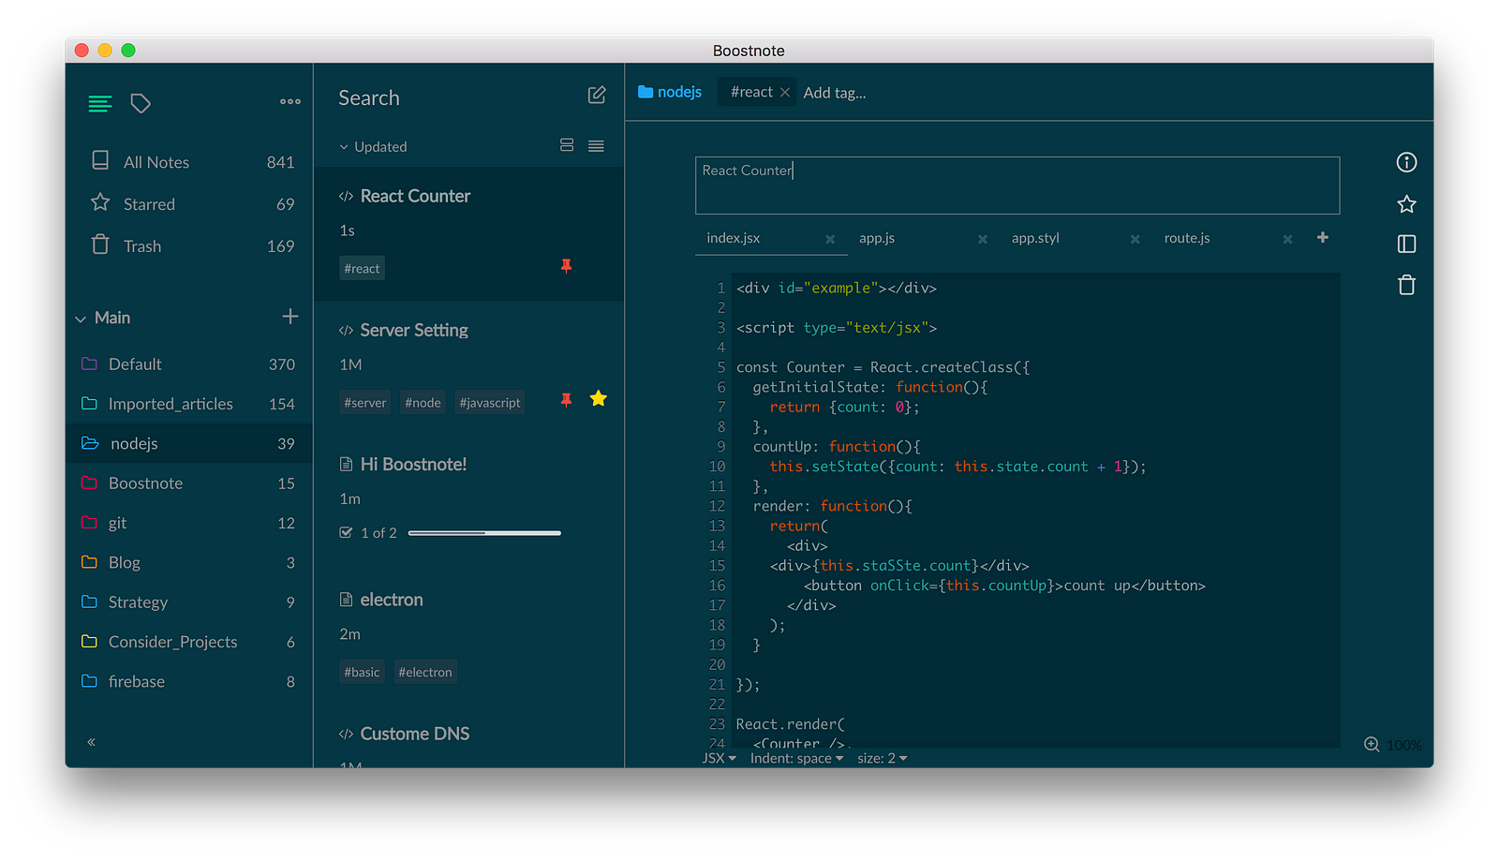Open the Trash
The height and width of the screenshot is (861, 1499).
188,245
